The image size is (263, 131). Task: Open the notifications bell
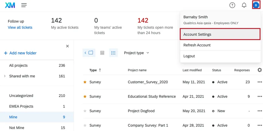coord(244,5)
